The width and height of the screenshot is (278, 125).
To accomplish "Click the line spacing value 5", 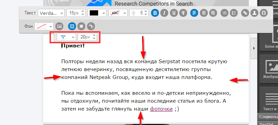I will pos(141,13).
